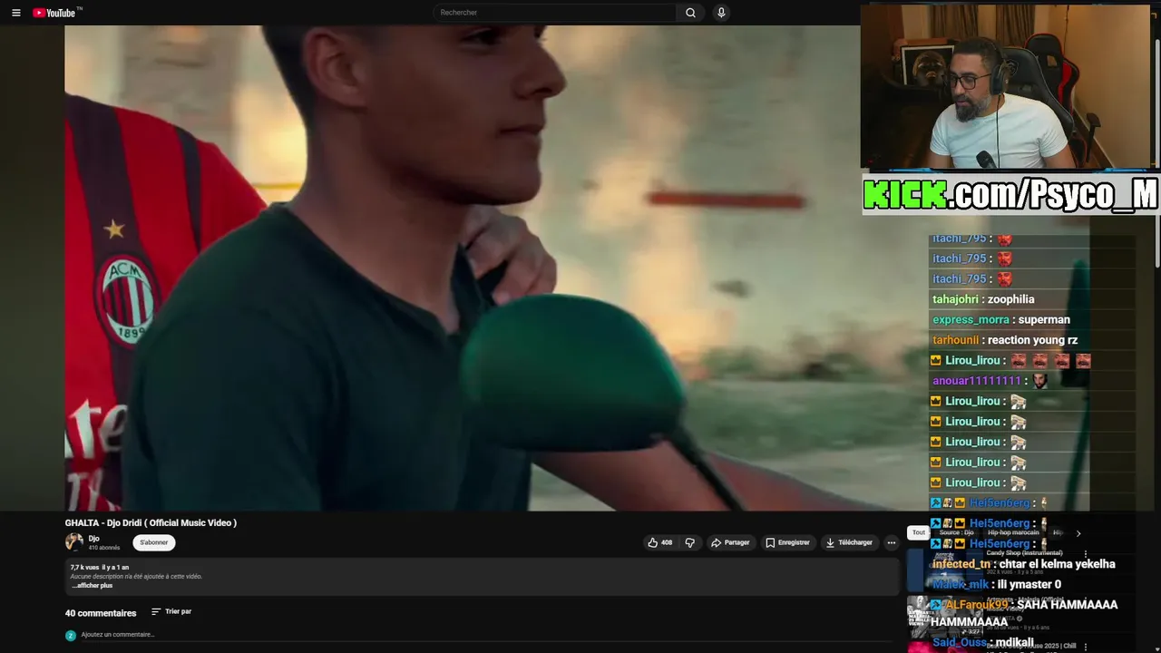Click Ajoutez un commentaire field
Image resolution: width=1161 pixels, height=653 pixels.
coord(485,635)
